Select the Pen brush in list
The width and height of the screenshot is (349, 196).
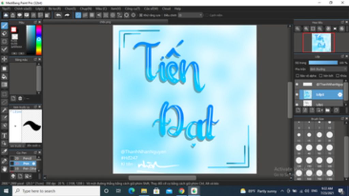coord(23,164)
